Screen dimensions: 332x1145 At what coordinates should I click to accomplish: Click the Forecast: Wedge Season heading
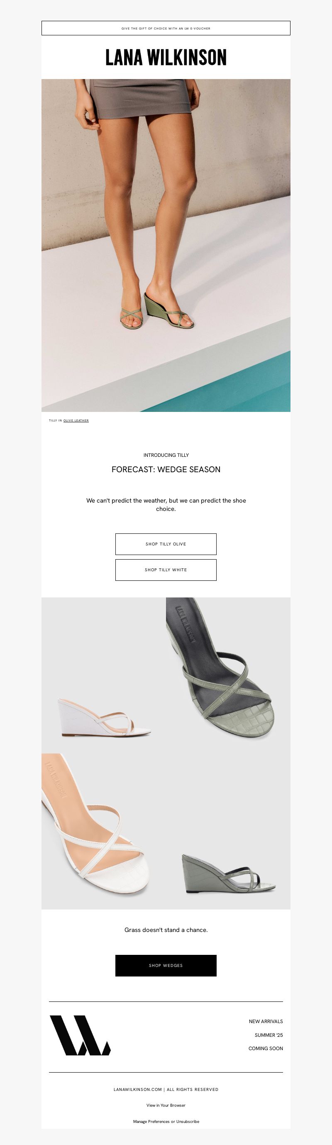pyautogui.click(x=166, y=469)
